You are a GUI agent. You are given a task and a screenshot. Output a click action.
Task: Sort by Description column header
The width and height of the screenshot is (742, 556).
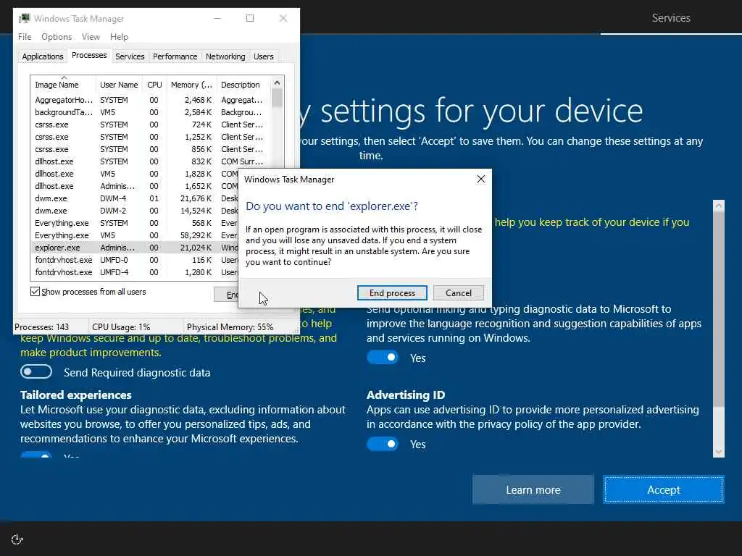[243, 85]
